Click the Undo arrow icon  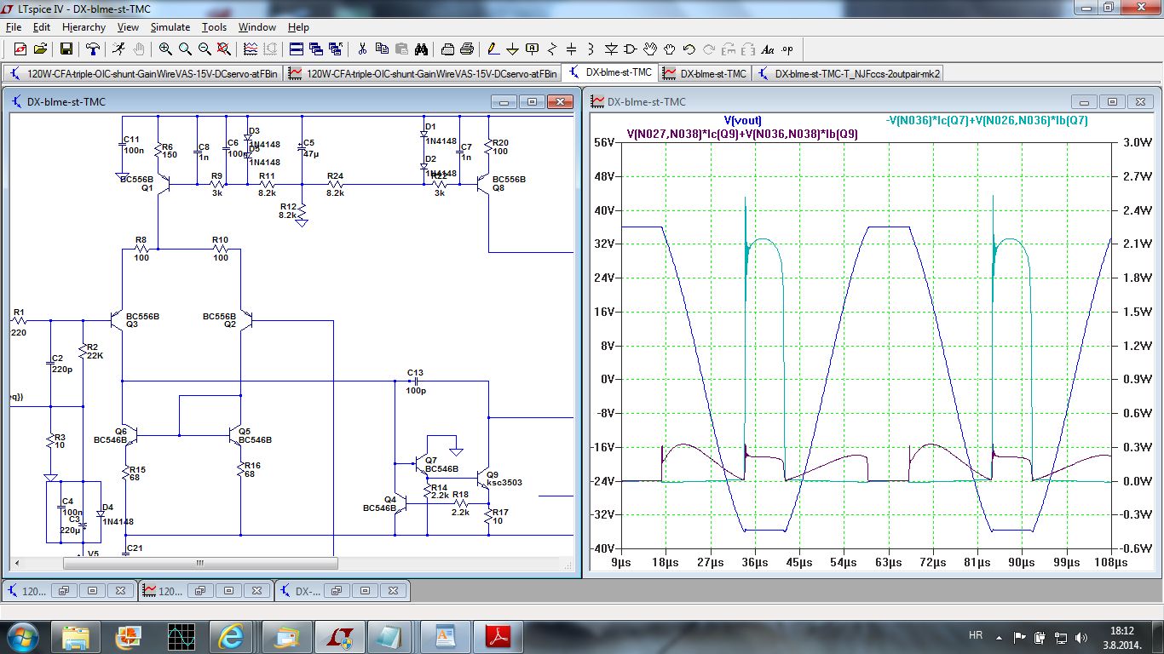(689, 49)
